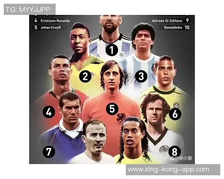
Task: Click the black circle badge numbered 4
Action: point(49,112)
